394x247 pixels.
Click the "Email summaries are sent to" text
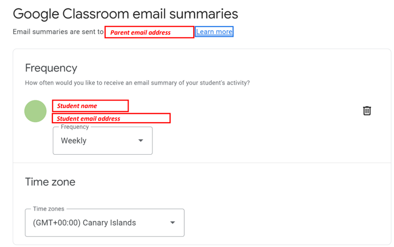pyautogui.click(x=58, y=32)
